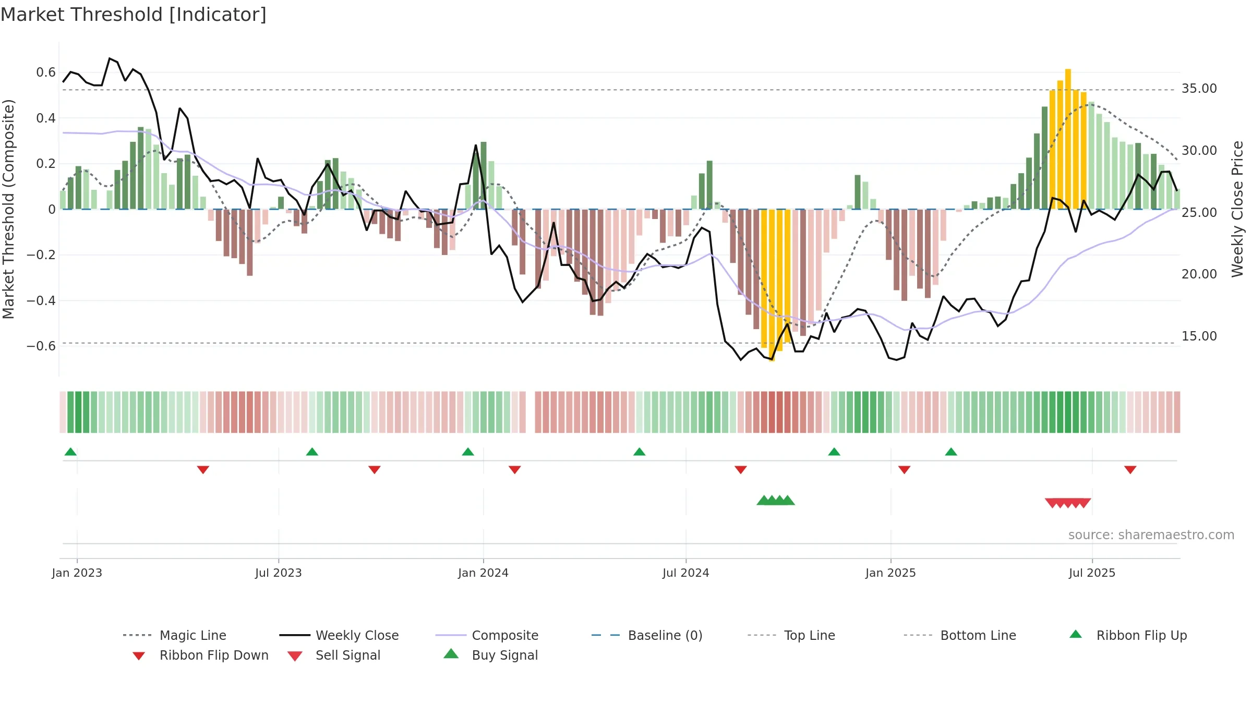This screenshot has width=1252, height=704.
Task: Click the Ribbon Flip Down marker right after Jan 2024
Action: (x=514, y=470)
